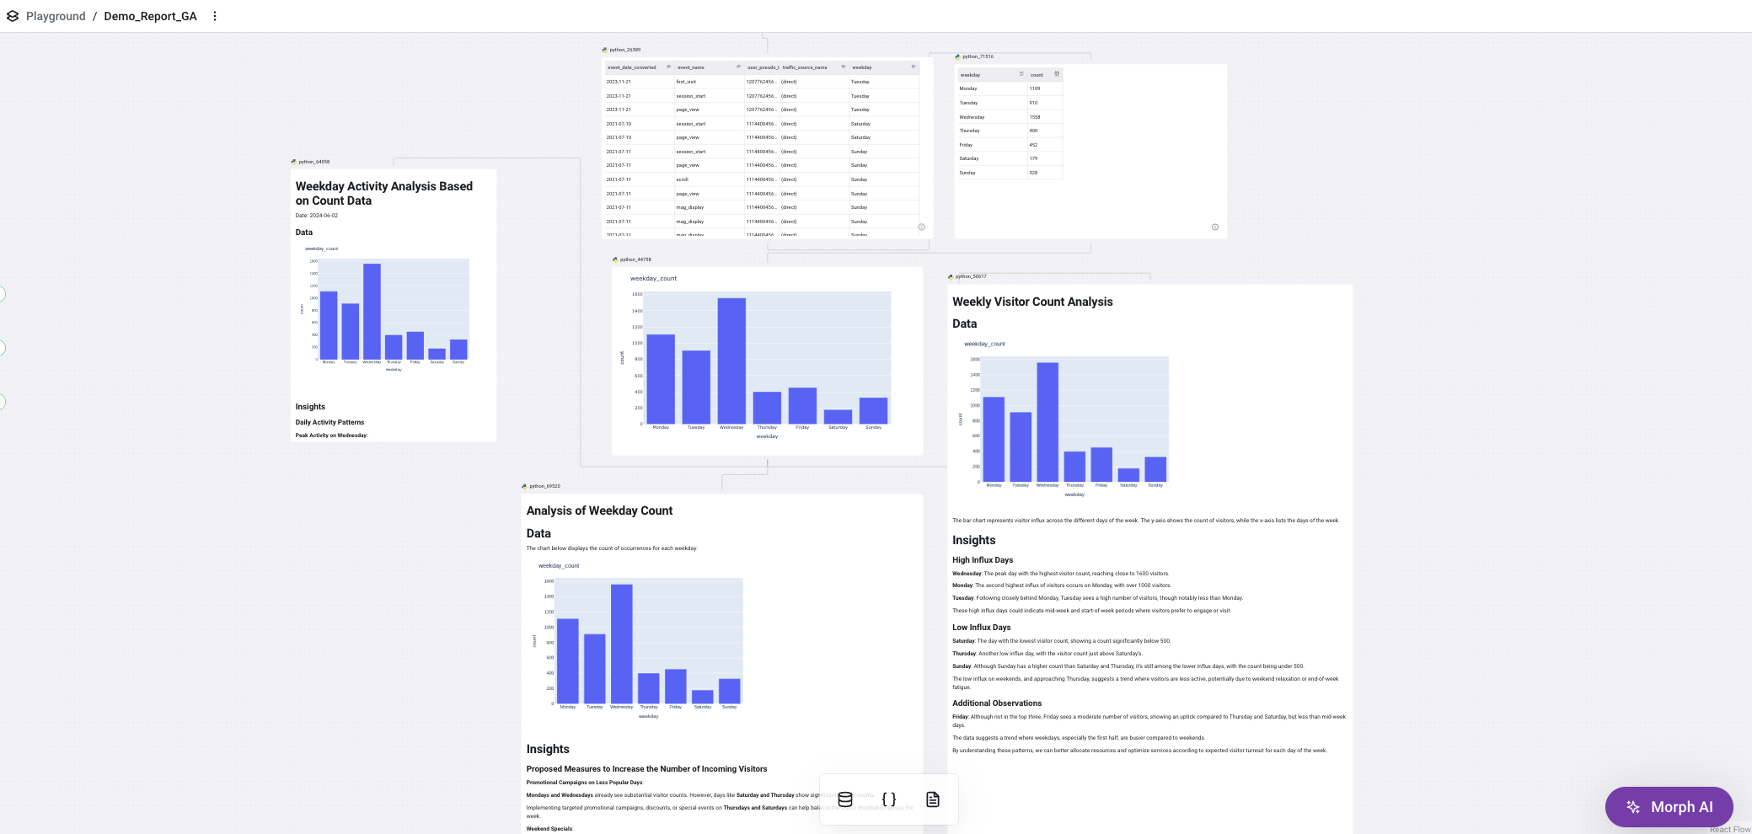Image resolution: width=1752 pixels, height=834 pixels.
Task: Click the Python icon of python_69520 node
Action: point(524,486)
